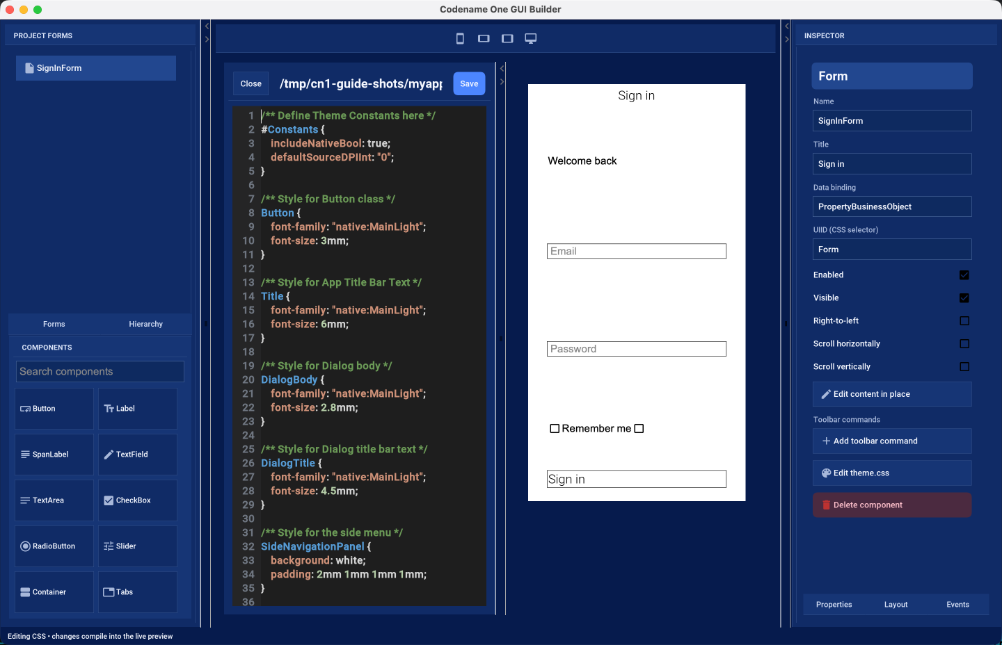Click Delete component button

tap(892, 505)
